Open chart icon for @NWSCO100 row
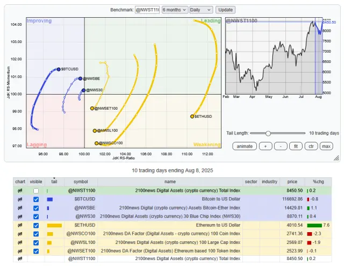 click(x=20, y=234)
